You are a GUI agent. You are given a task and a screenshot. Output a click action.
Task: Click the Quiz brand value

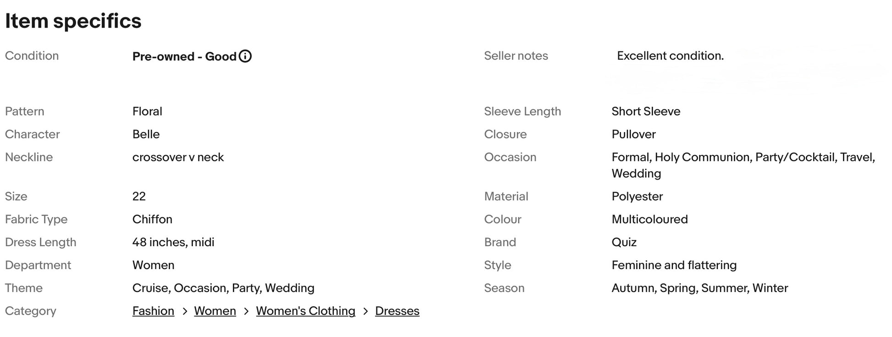(x=624, y=242)
